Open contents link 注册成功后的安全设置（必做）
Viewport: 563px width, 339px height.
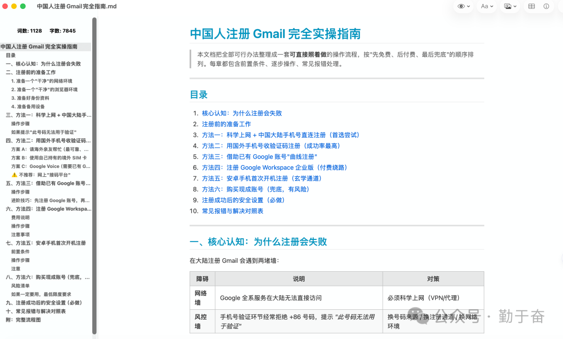point(243,200)
